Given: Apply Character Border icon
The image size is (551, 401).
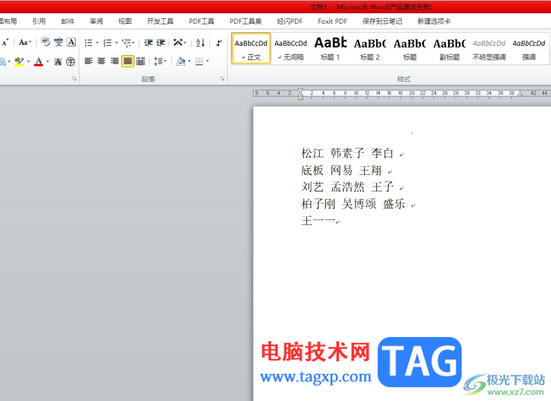Looking at the screenshot, I should 71,42.
